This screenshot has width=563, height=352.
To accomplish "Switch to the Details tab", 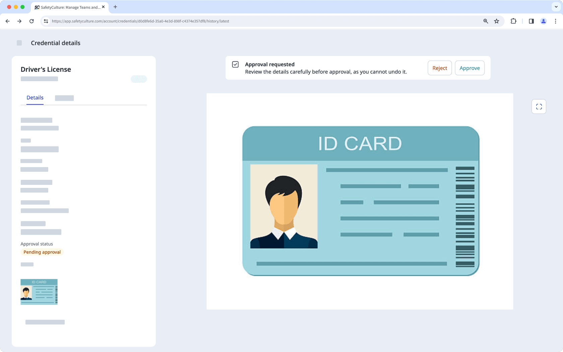I will [35, 97].
